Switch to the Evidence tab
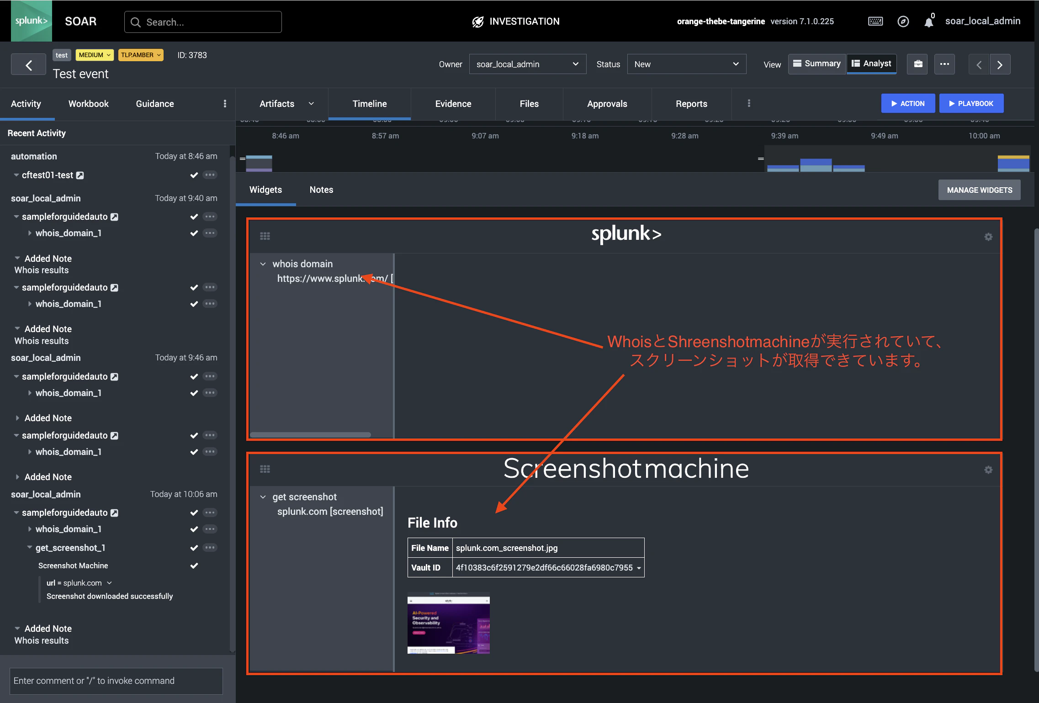 [x=453, y=104]
